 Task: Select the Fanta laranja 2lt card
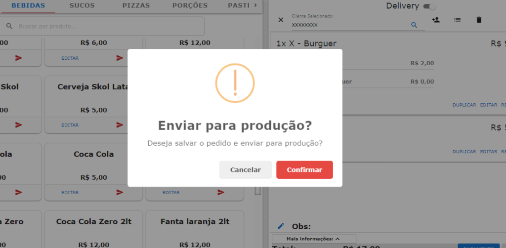pyautogui.click(x=195, y=229)
